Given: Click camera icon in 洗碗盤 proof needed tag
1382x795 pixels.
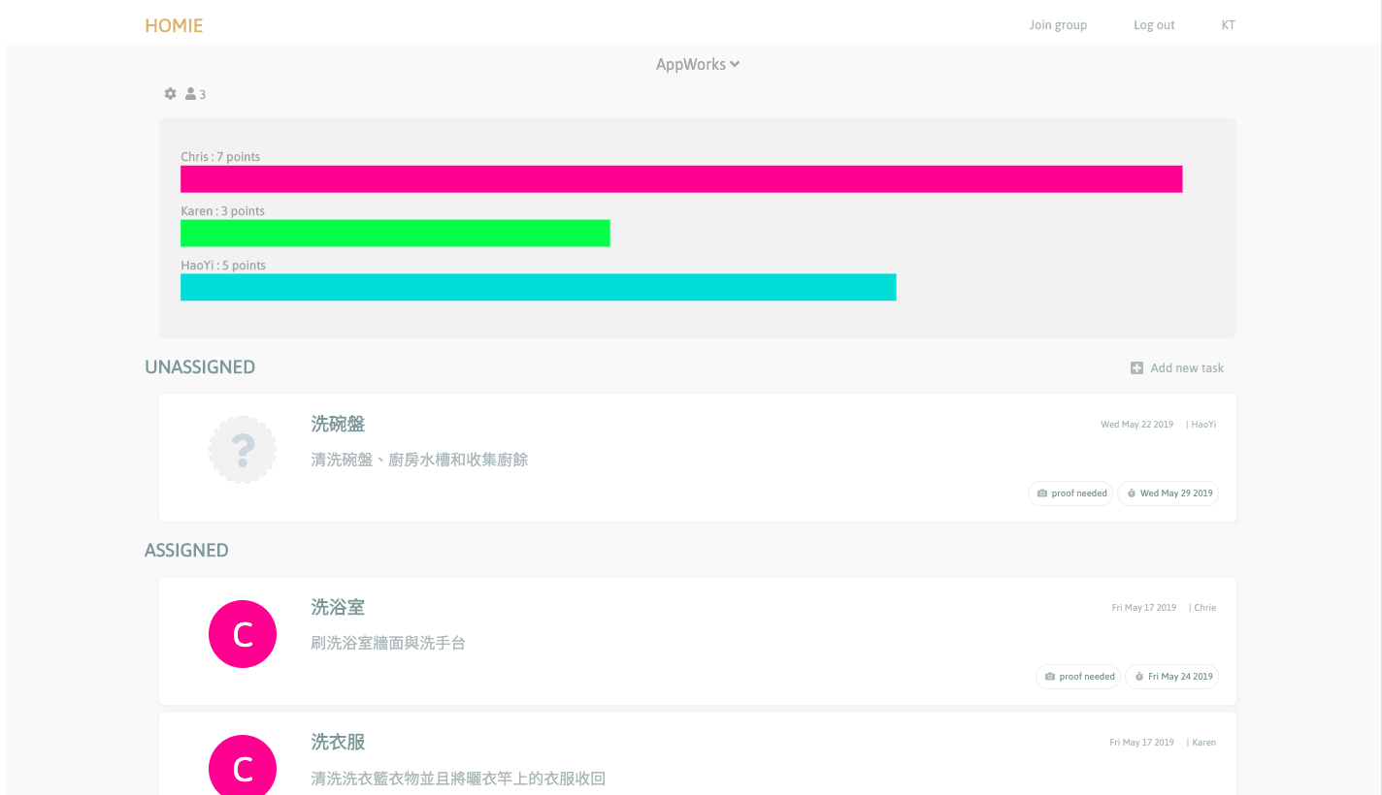Looking at the screenshot, I should tap(1042, 493).
